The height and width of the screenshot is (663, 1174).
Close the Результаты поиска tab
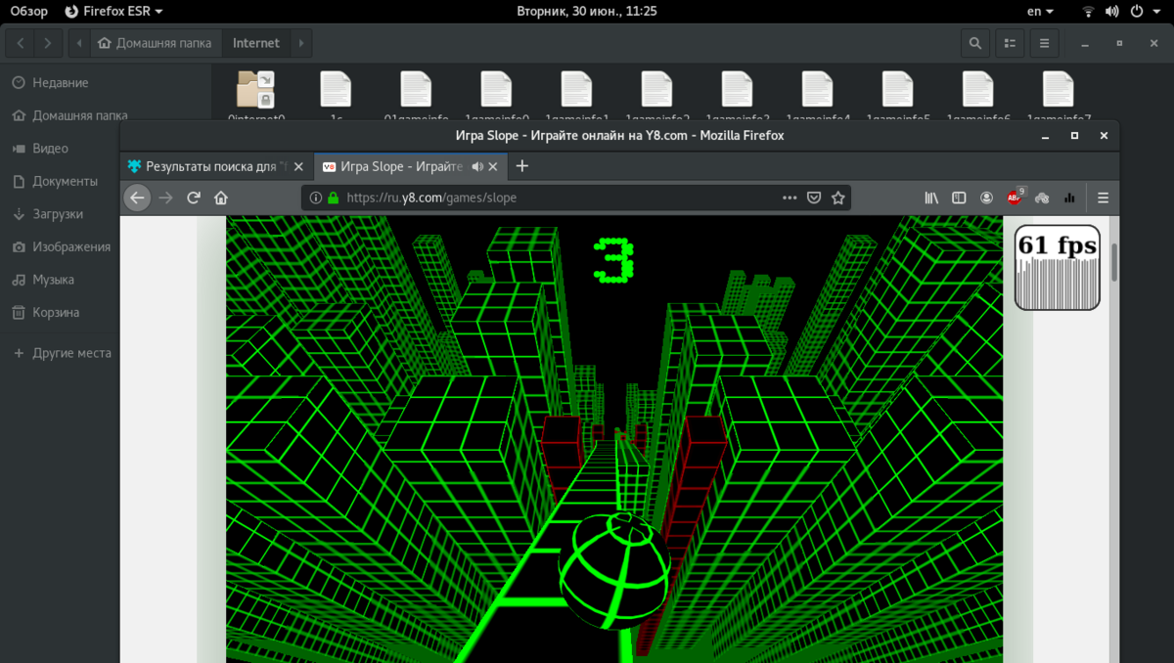coord(298,167)
